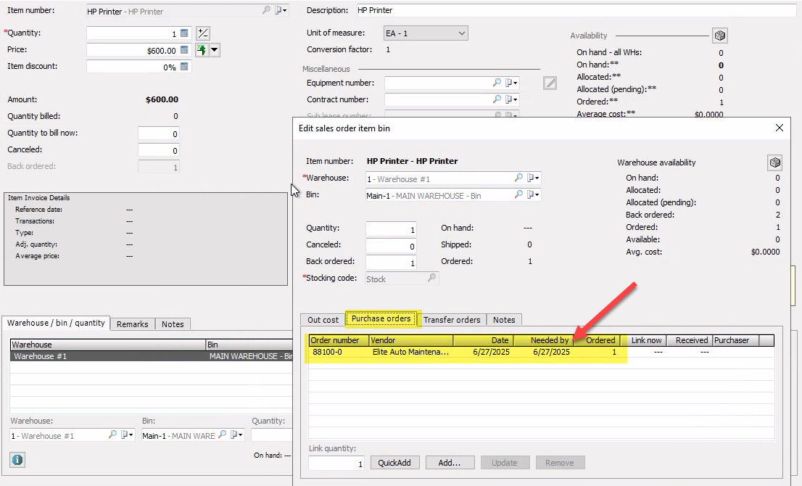Click the Equipment number lookup magnifier

497,83
